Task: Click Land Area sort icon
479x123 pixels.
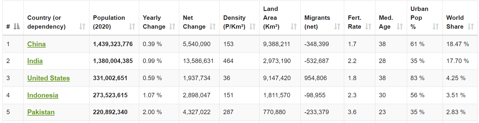Action: tap(294, 27)
